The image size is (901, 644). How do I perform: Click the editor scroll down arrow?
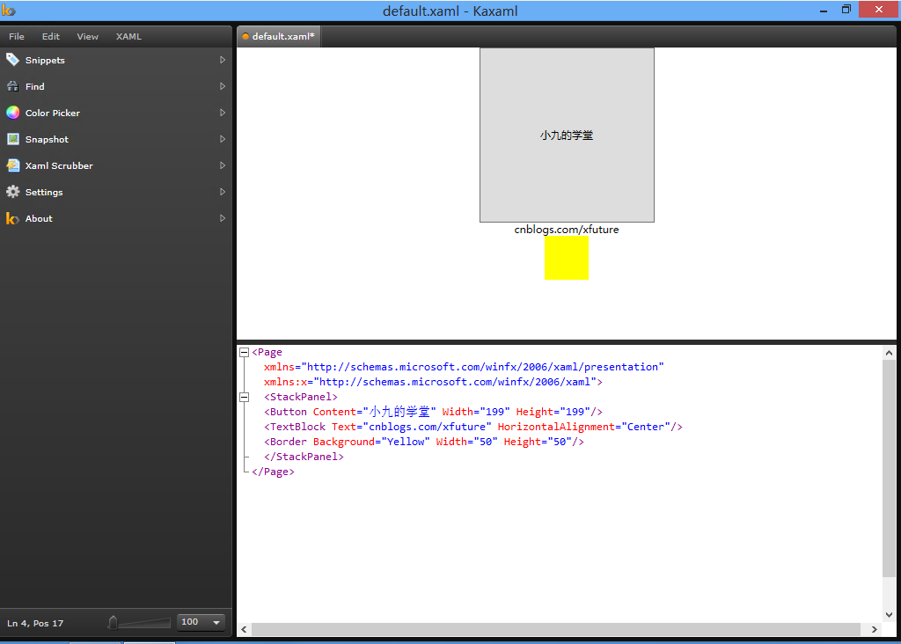[889, 615]
